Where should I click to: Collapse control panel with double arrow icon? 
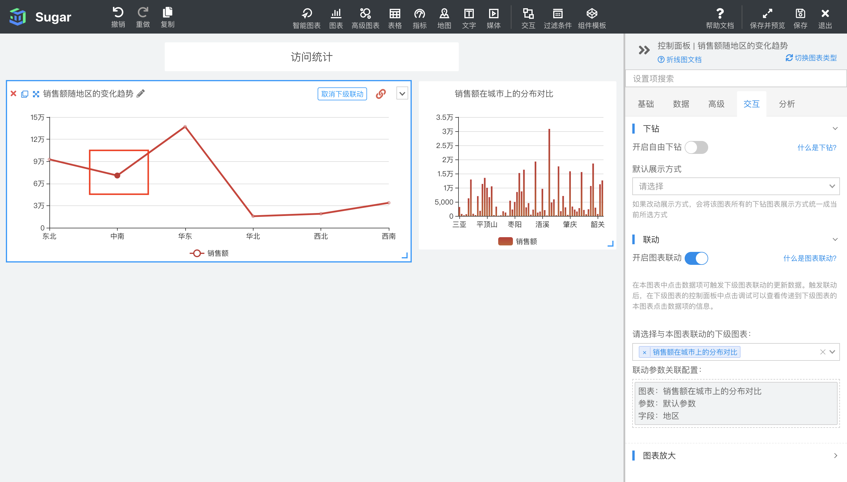click(644, 50)
